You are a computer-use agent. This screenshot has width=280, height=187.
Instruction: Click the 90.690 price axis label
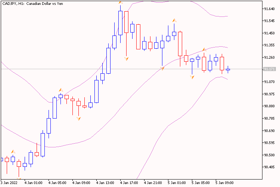pyautogui.click(x=269, y=131)
